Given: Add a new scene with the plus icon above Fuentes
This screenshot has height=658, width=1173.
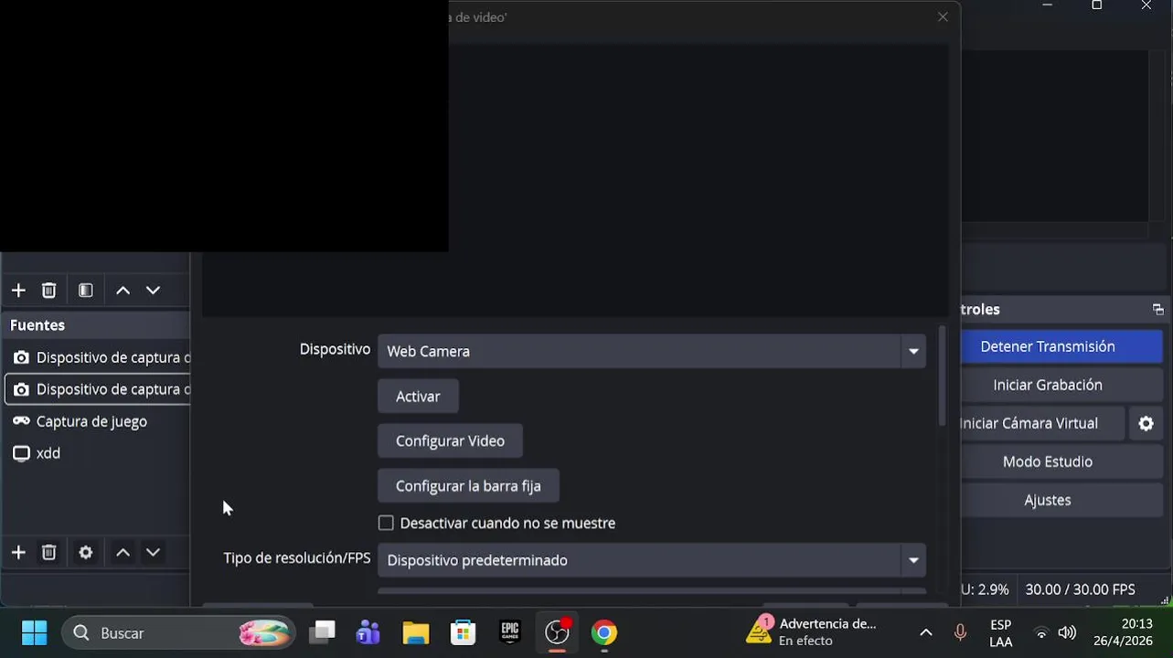Looking at the screenshot, I should [18, 291].
